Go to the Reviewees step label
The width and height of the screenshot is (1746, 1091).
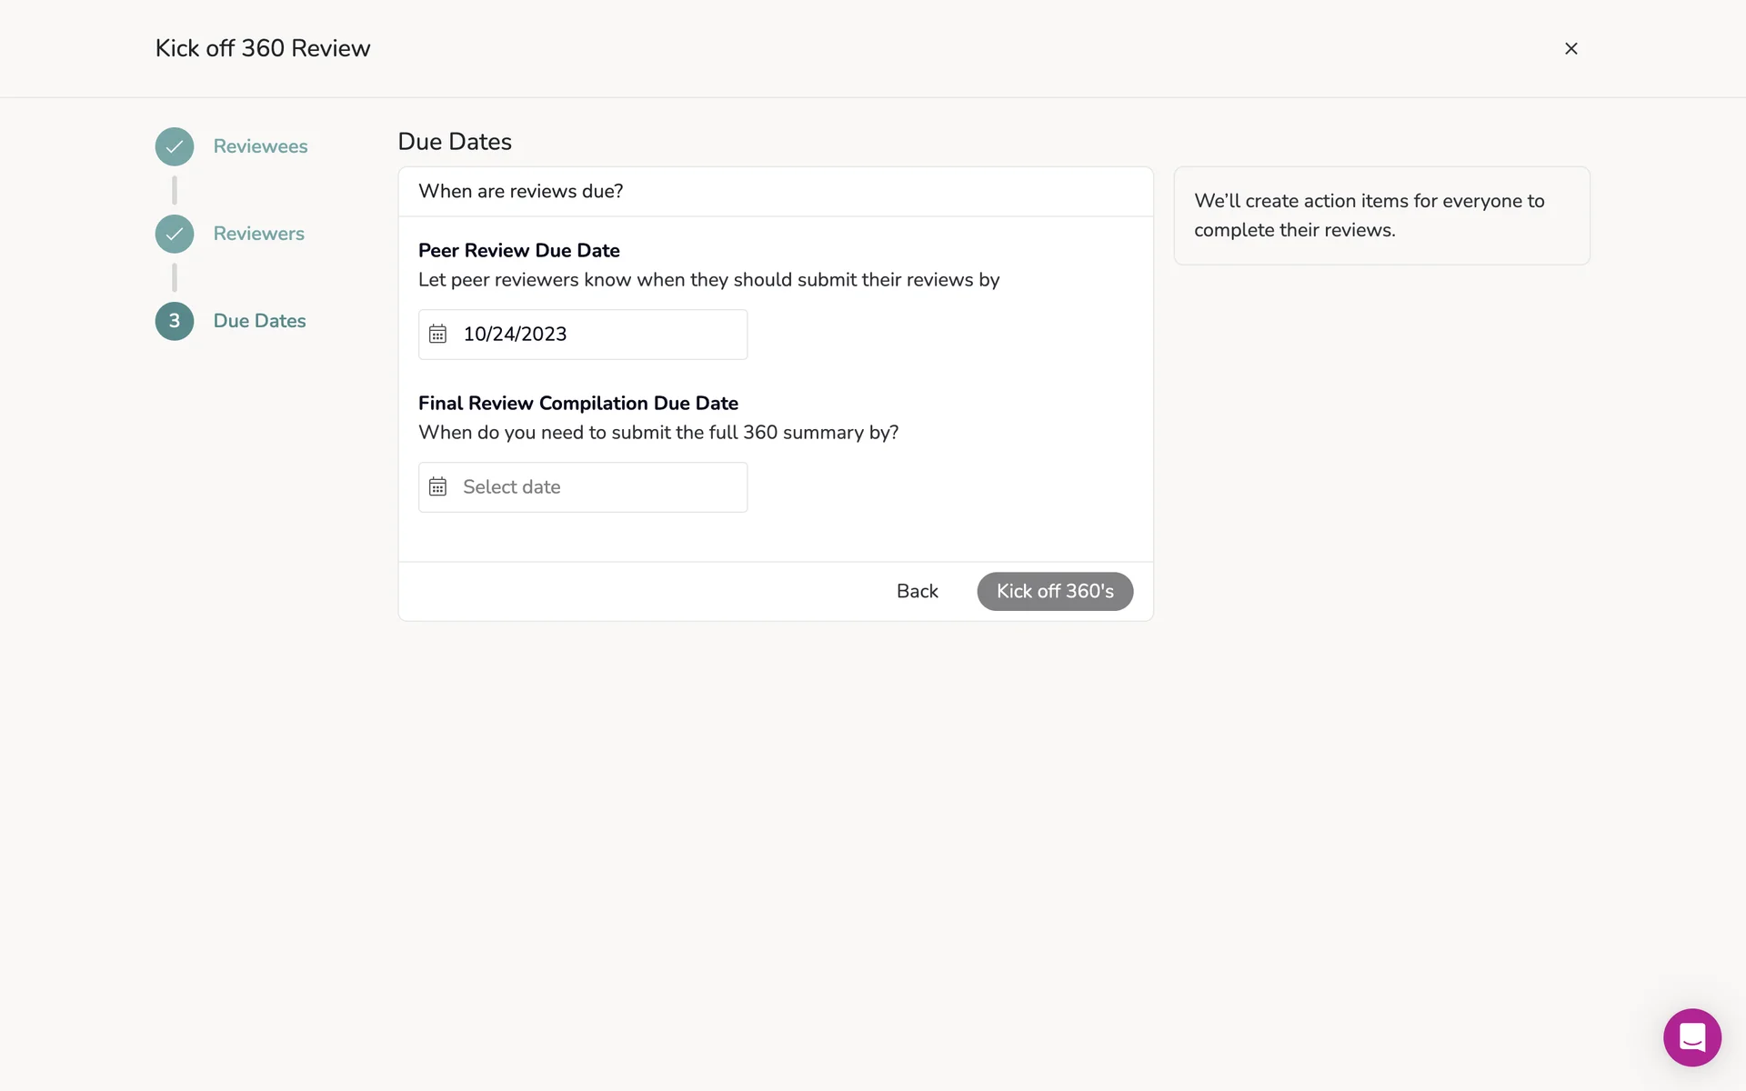(260, 146)
